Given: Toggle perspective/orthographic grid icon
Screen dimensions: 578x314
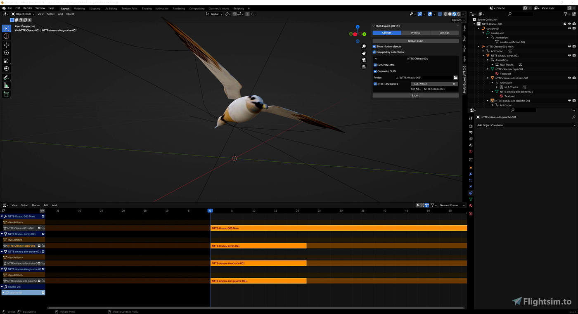Looking at the screenshot, I should click(x=364, y=66).
